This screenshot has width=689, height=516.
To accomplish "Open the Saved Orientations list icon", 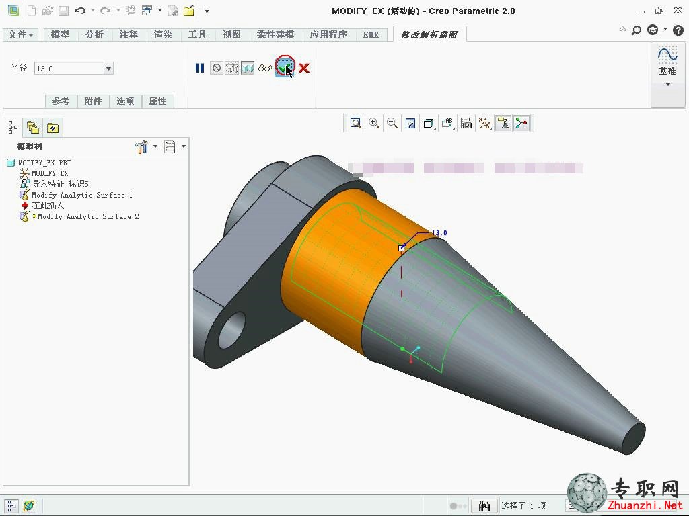I will point(447,124).
